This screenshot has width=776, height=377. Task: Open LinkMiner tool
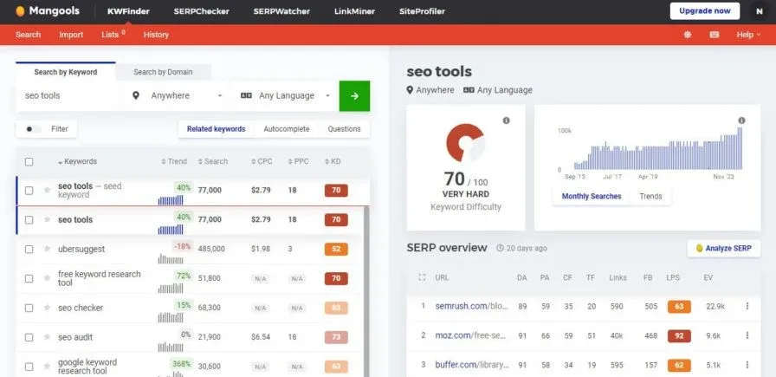coord(354,11)
